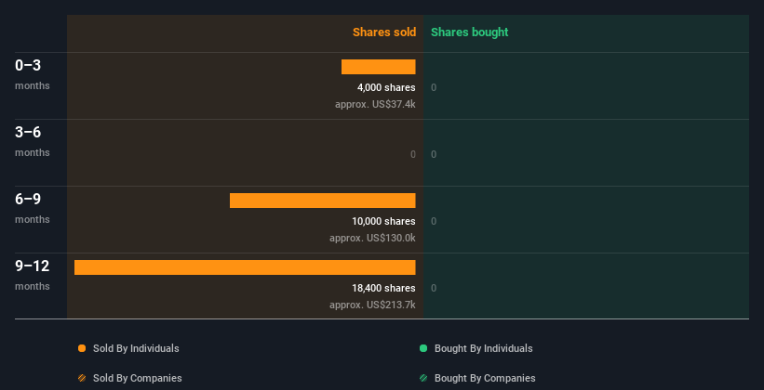This screenshot has width=764, height=390.
Task: Click the orange bar for 6–9 months
Action: click(322, 201)
